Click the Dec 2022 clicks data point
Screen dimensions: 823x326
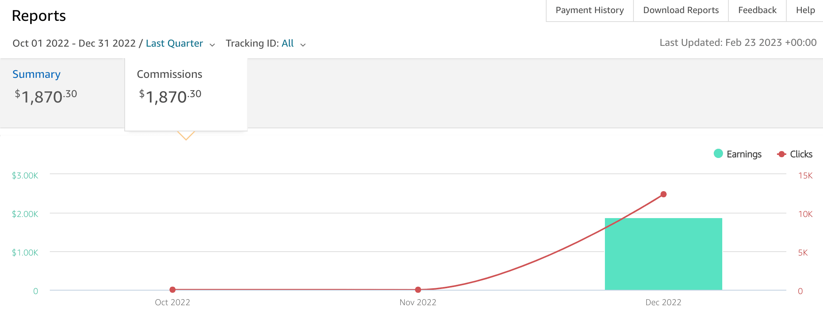click(664, 194)
